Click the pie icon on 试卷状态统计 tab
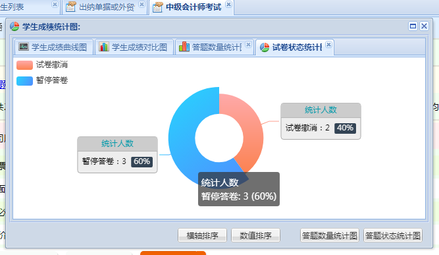 (265, 47)
